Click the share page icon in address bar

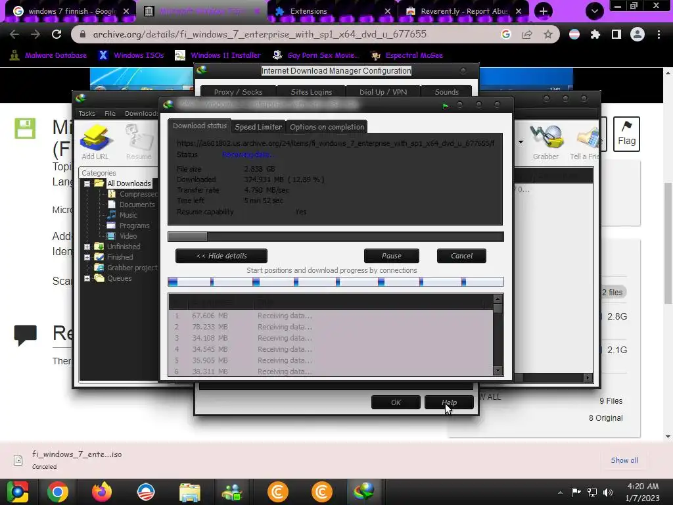527,34
